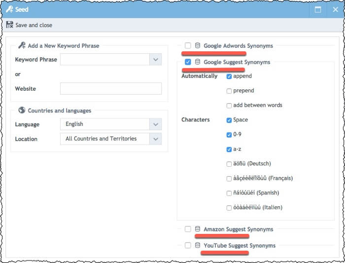Click the Add a New Keyword Phrase heading

pos(64,45)
